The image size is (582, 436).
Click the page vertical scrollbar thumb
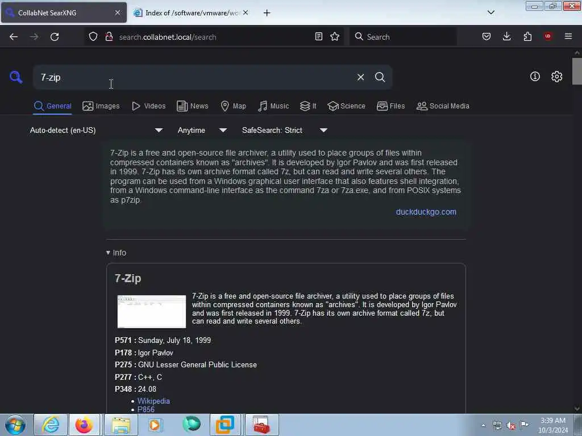[577, 71]
